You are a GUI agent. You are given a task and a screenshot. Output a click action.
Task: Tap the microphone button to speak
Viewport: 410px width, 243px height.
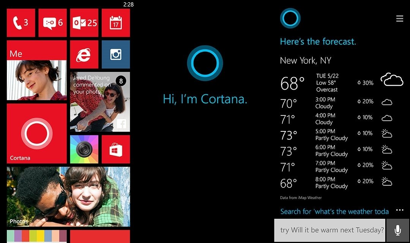pos(398,230)
